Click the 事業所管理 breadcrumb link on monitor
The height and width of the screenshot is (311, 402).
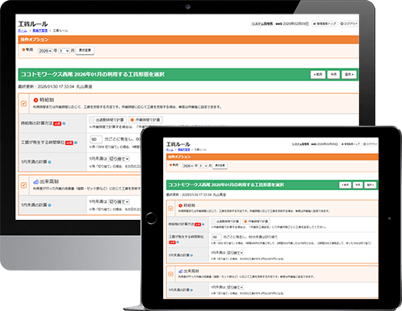coord(40,31)
